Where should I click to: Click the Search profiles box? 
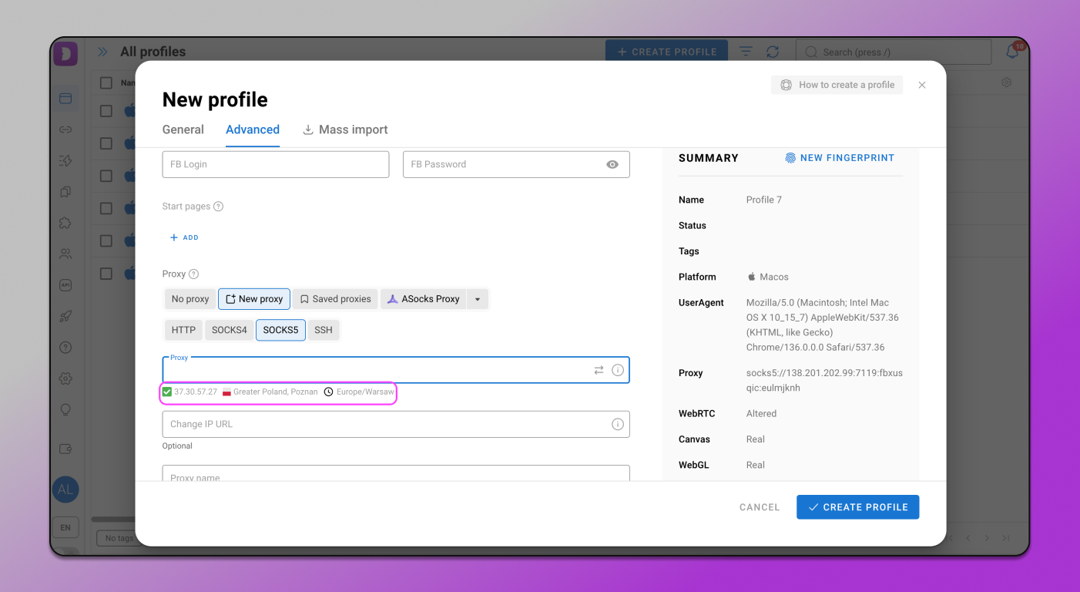point(894,52)
